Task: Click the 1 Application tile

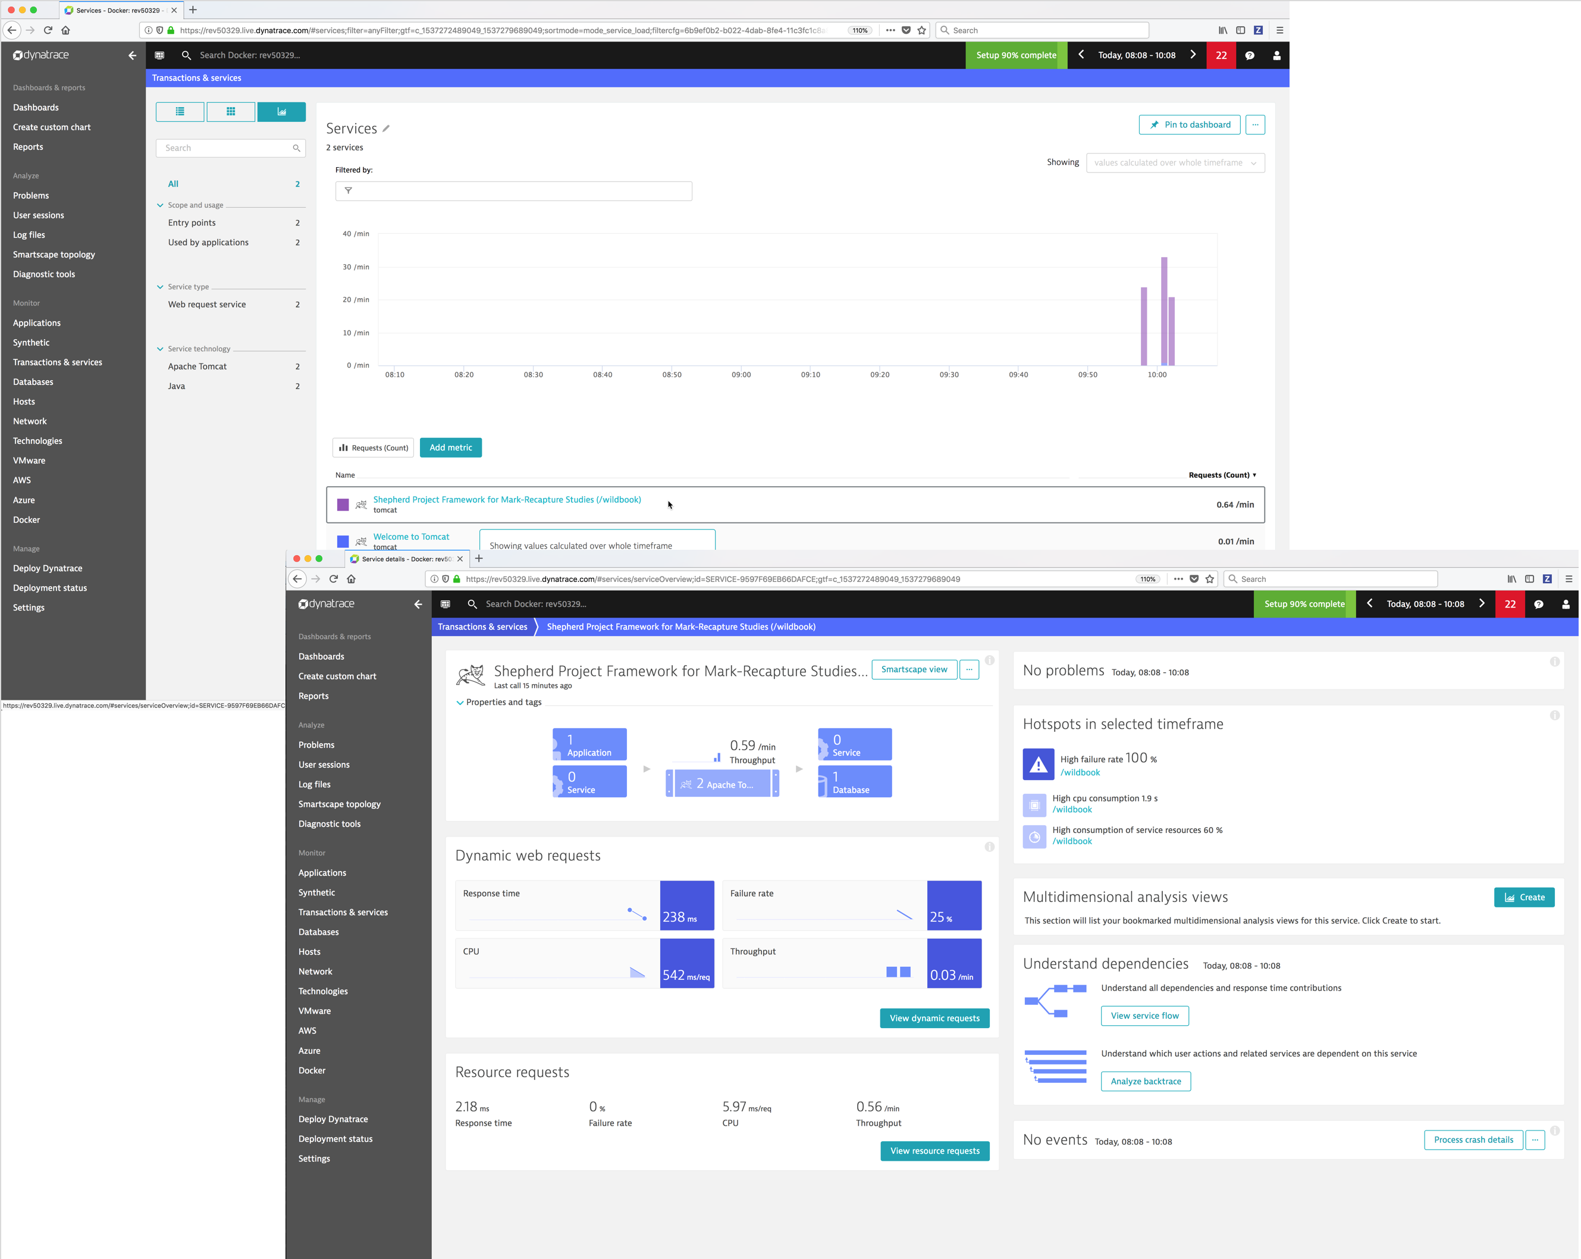Action: (x=589, y=745)
